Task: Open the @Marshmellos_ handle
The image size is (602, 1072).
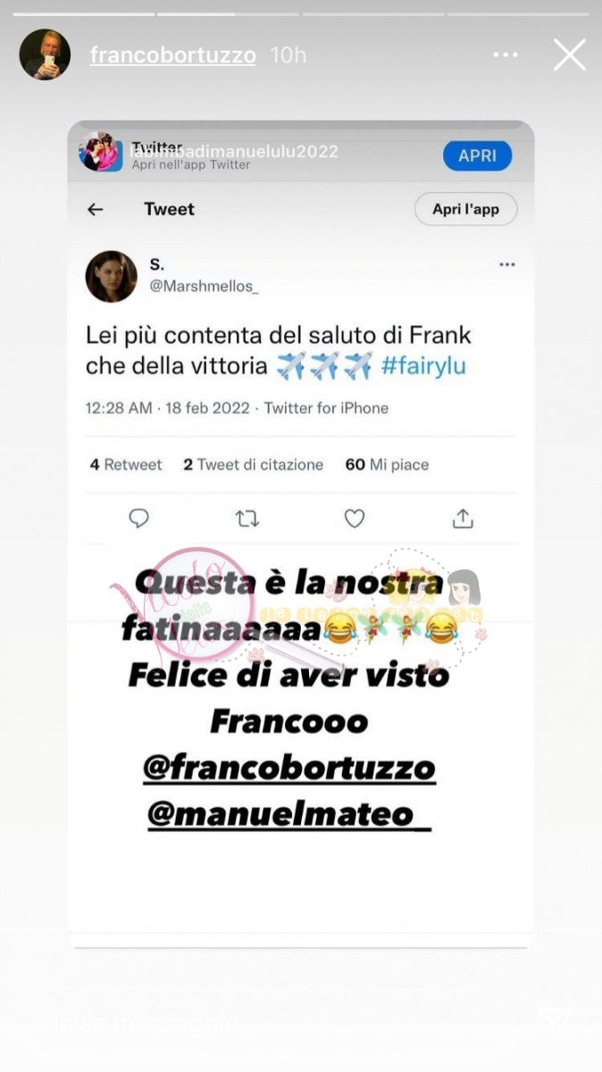Action: pyautogui.click(x=203, y=287)
